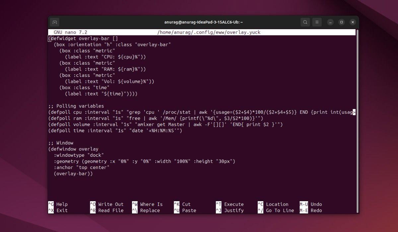
Task: Click the :geometry line
Action: 144,161
